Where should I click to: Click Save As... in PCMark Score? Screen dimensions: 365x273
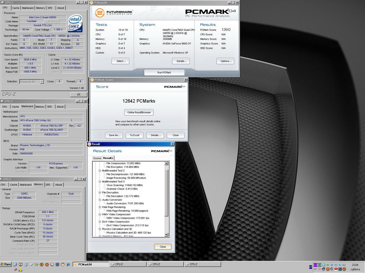[x=114, y=135]
